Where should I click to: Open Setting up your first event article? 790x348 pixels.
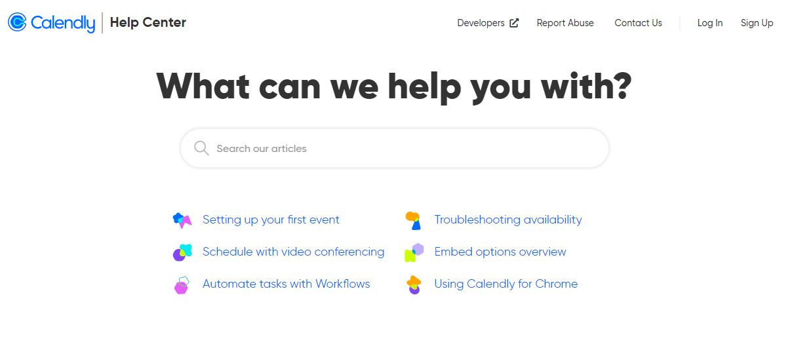pyautogui.click(x=271, y=220)
